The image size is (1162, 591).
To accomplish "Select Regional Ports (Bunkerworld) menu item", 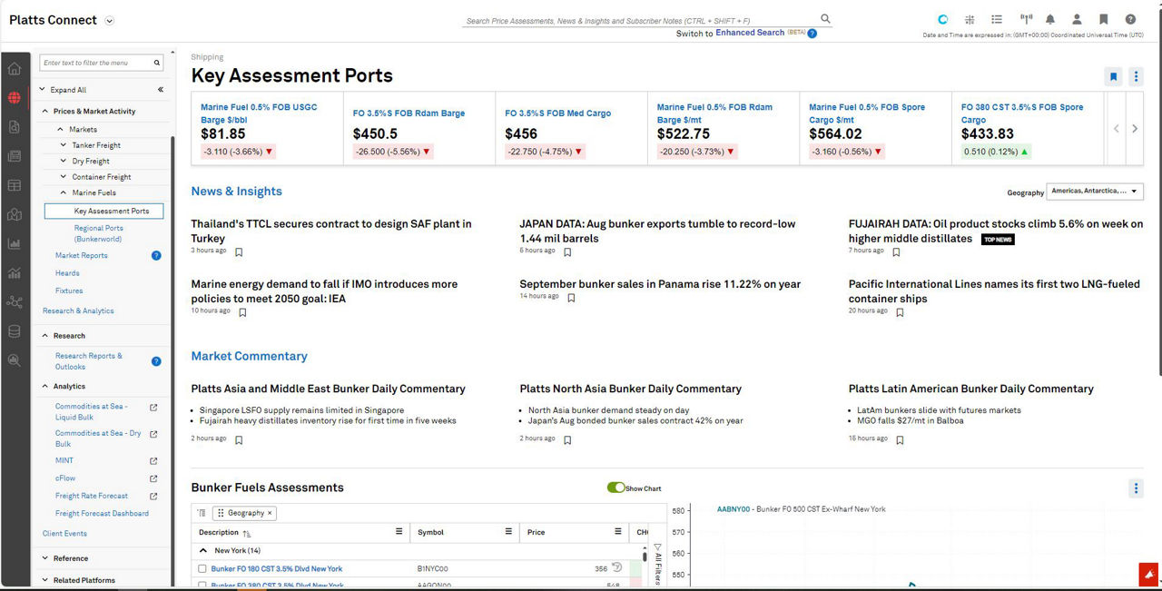I will point(99,233).
